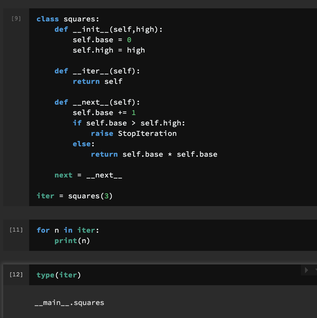Click the 'def __init__(self,high):' line

tap(109, 29)
